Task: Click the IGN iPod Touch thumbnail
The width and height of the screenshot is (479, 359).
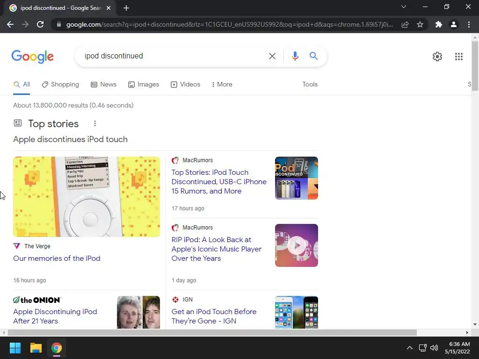Action: click(296, 312)
